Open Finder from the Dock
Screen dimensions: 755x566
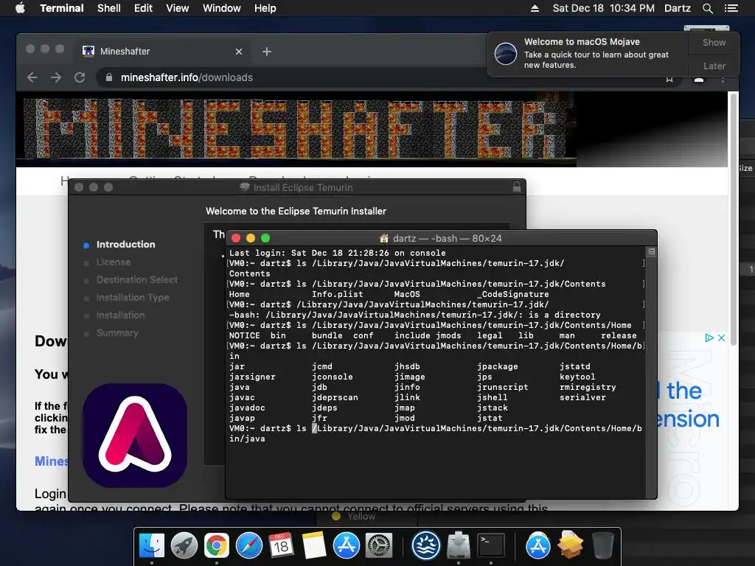point(152,546)
